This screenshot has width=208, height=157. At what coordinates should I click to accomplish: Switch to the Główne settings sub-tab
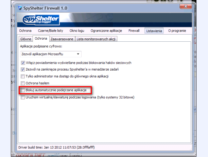pos(25,39)
